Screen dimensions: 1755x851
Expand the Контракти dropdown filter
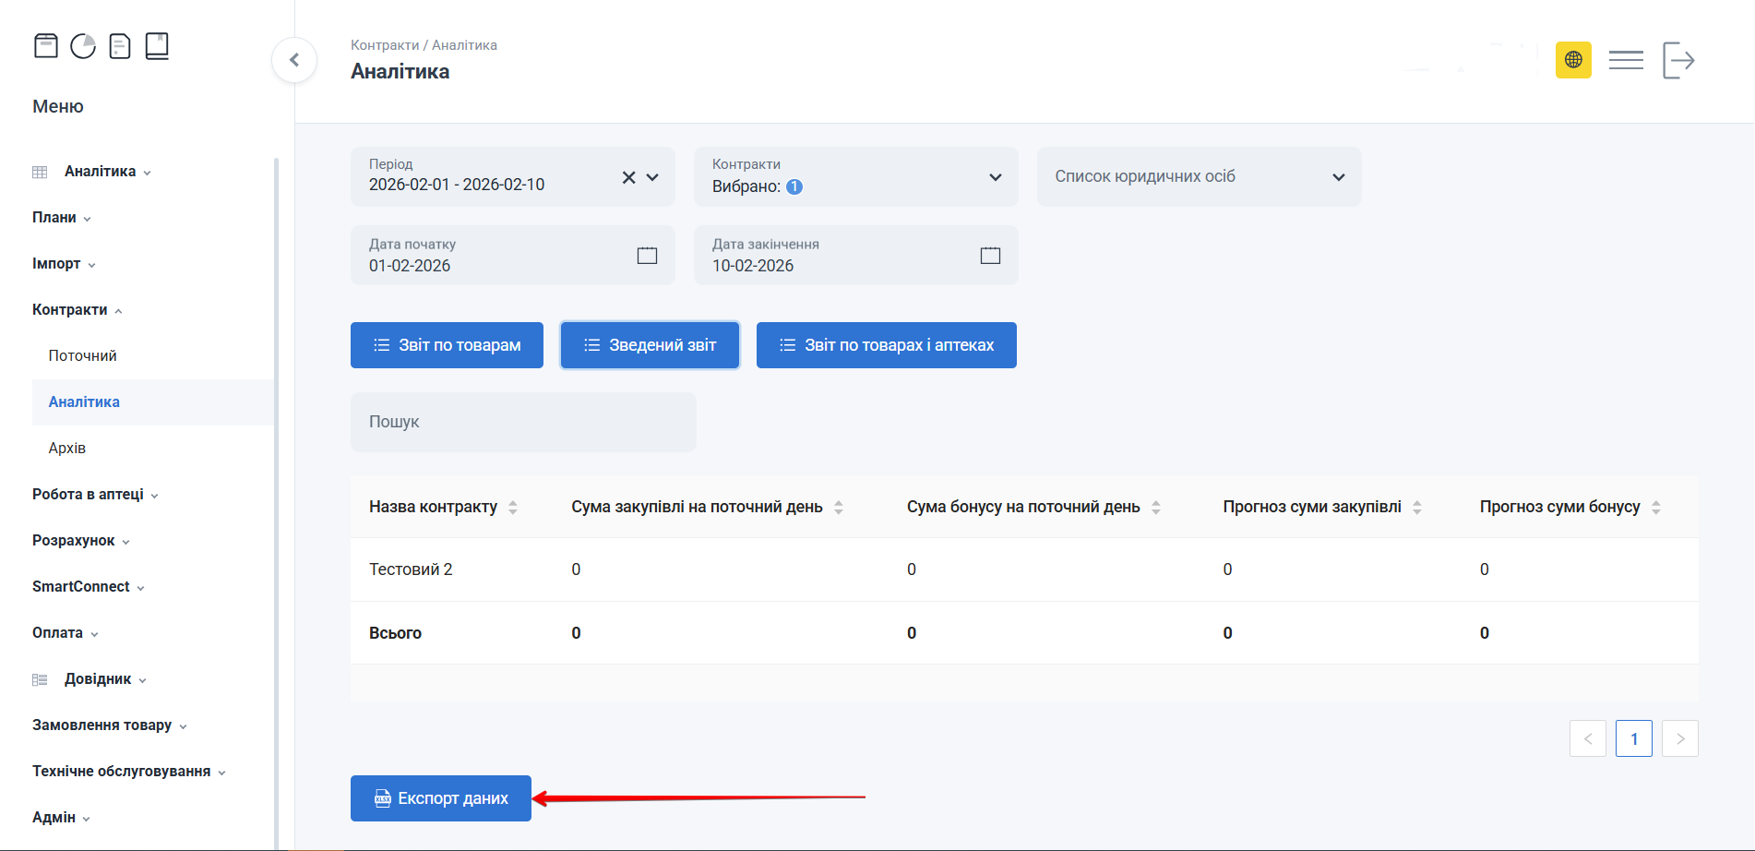[x=995, y=177]
